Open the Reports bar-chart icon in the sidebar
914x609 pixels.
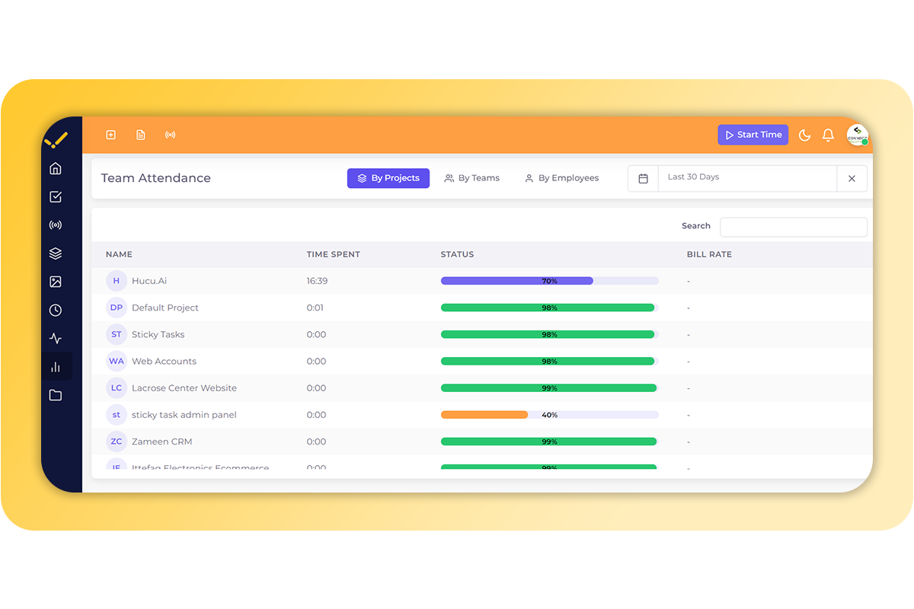coord(55,365)
